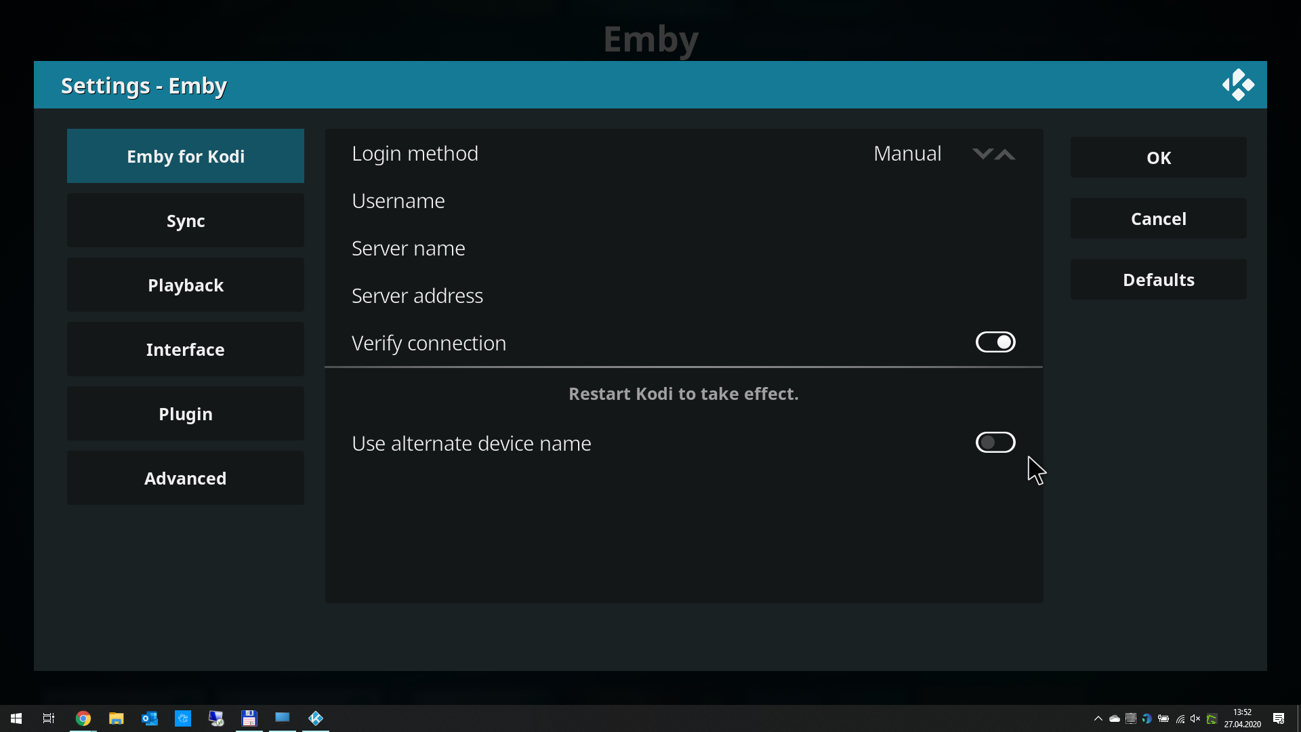The image size is (1301, 732).
Task: Open Task View on the taskbar
Action: tap(49, 718)
